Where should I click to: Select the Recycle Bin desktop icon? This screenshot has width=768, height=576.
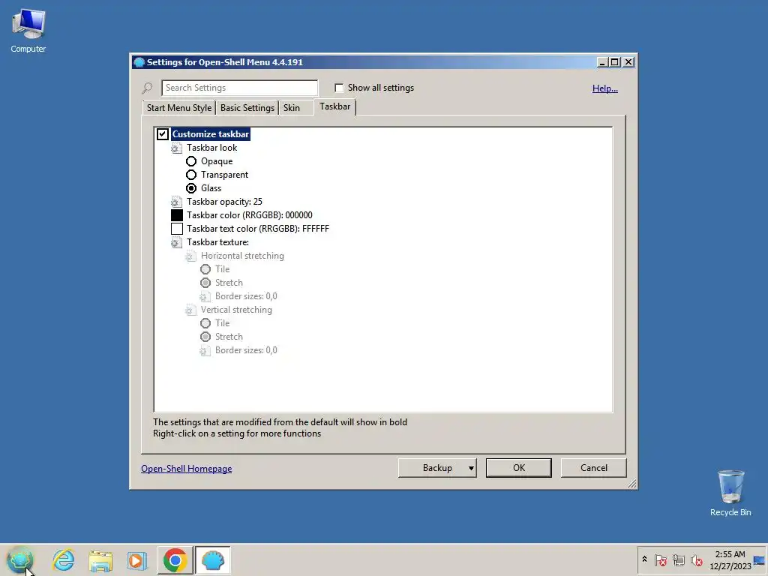730,493
